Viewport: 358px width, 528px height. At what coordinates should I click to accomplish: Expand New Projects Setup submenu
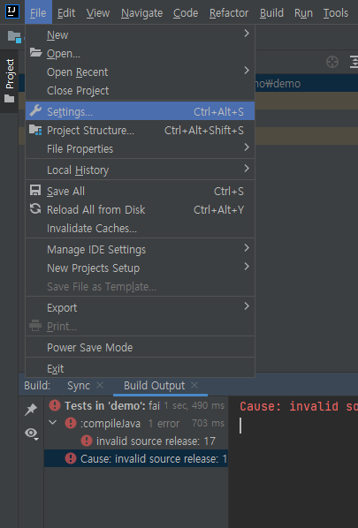tap(140, 268)
